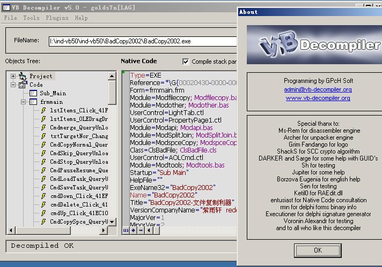Click lightning icon beside CmdSaveTask_QueryU
This screenshot has height=267, width=382.
point(43,188)
